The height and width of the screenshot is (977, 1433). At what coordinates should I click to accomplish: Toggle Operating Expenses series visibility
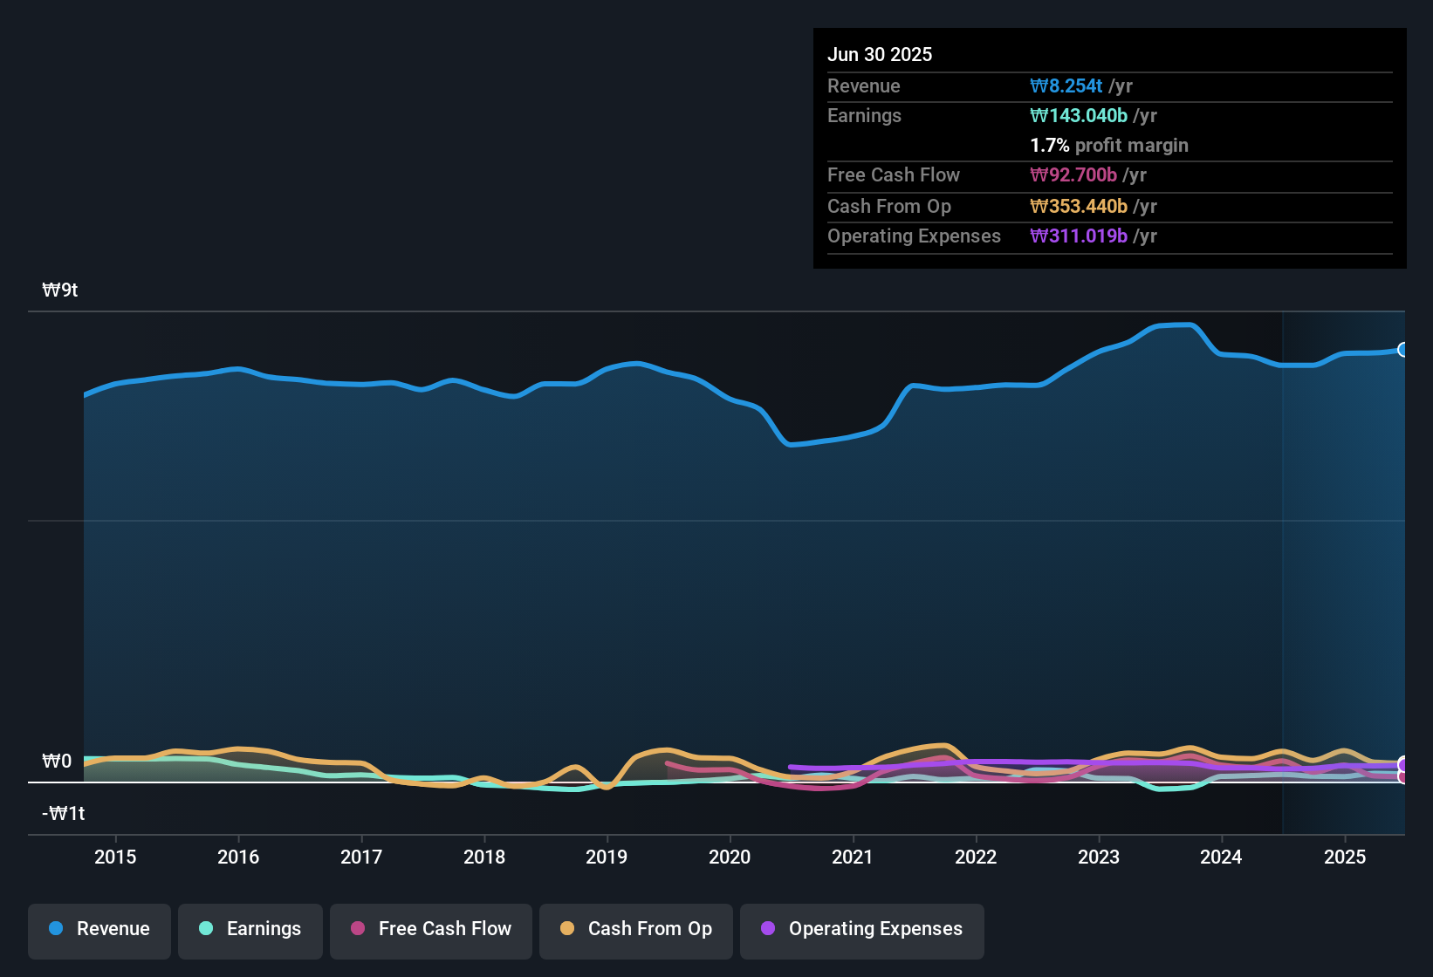click(862, 929)
